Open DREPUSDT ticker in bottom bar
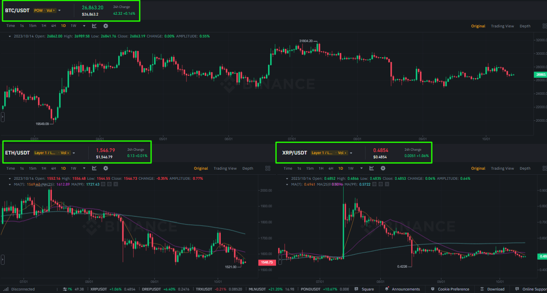 click(x=165, y=289)
